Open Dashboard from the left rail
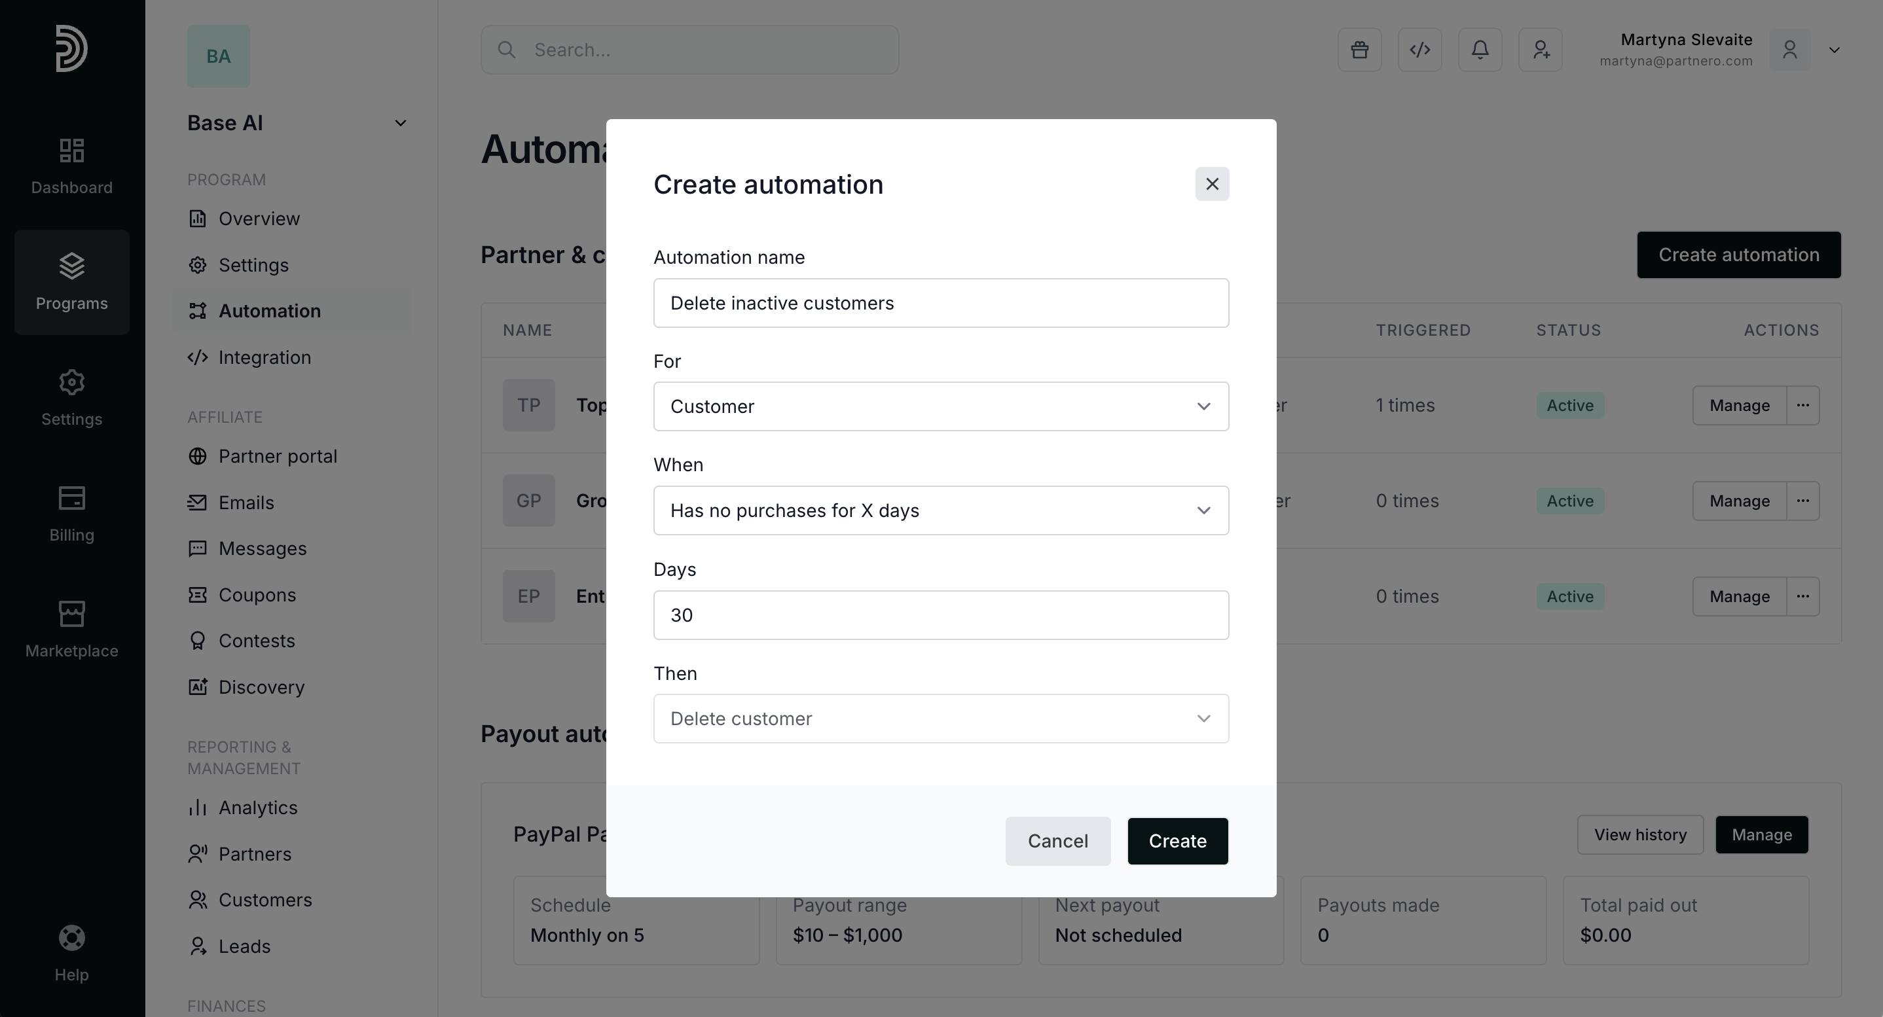Screen dimensions: 1883x1017 click(71, 167)
